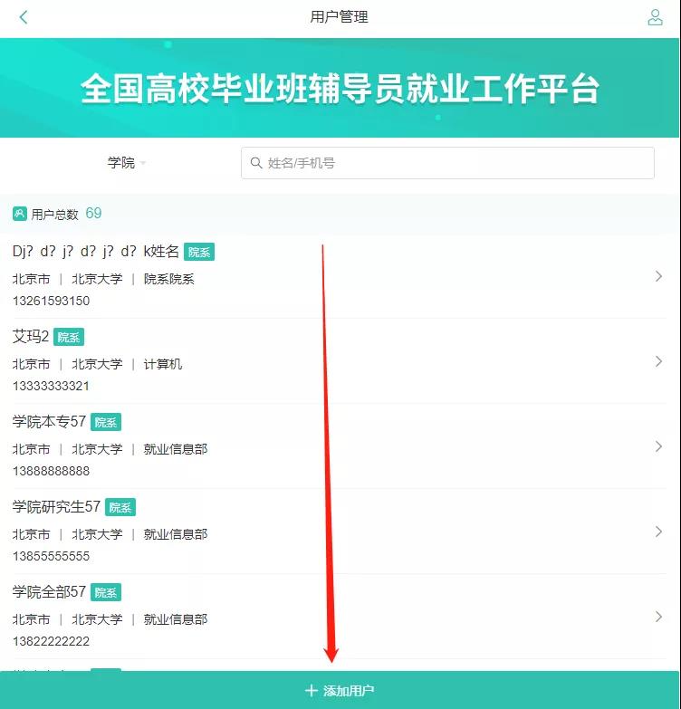Click the search magnifier icon

(x=256, y=163)
